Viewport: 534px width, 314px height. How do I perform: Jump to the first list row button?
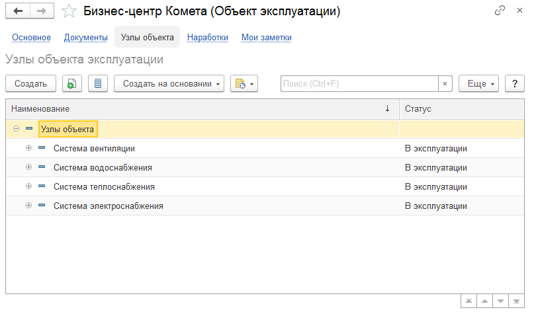[x=468, y=301]
